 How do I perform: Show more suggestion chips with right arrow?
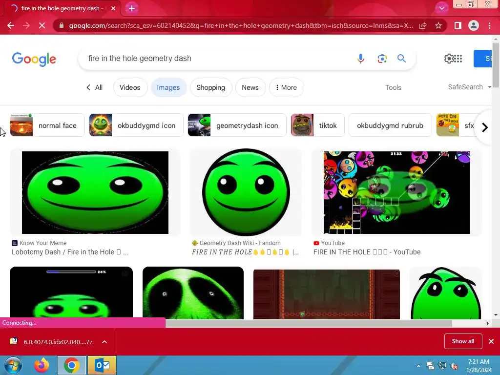point(485,127)
